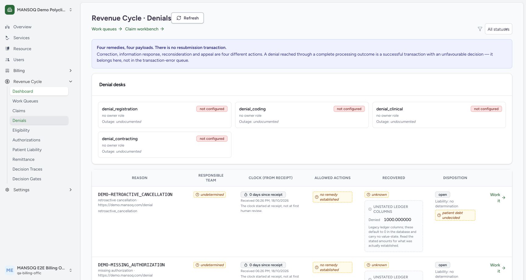The width and height of the screenshot is (526, 280).
Task: Click the Users sidebar icon
Action: [x=7, y=60]
